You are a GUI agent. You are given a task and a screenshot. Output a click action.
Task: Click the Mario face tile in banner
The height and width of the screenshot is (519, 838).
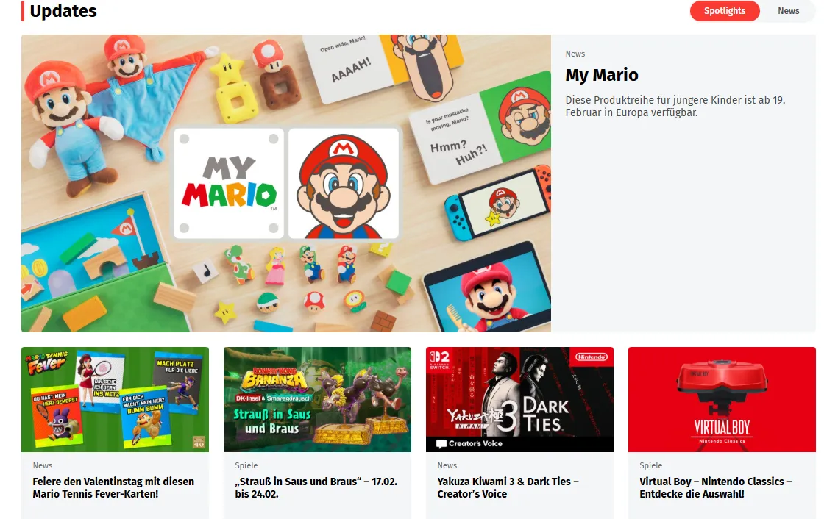click(x=344, y=183)
